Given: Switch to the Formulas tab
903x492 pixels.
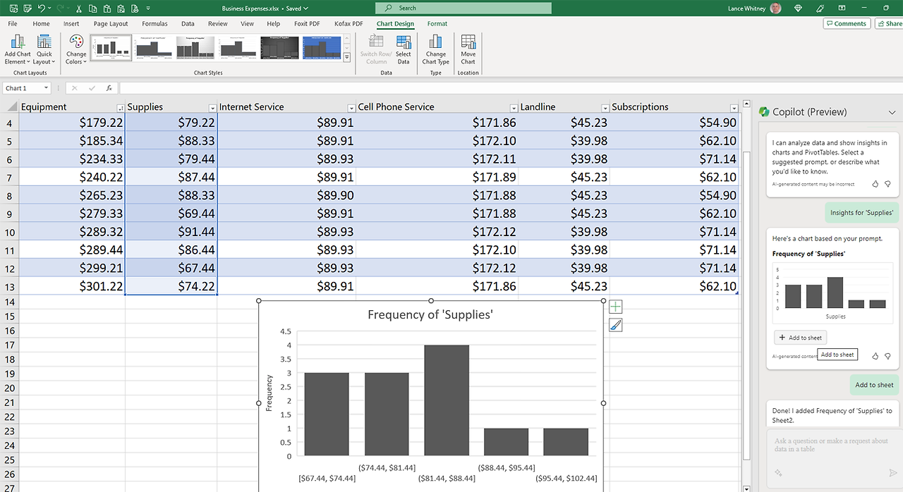Looking at the screenshot, I should (154, 23).
